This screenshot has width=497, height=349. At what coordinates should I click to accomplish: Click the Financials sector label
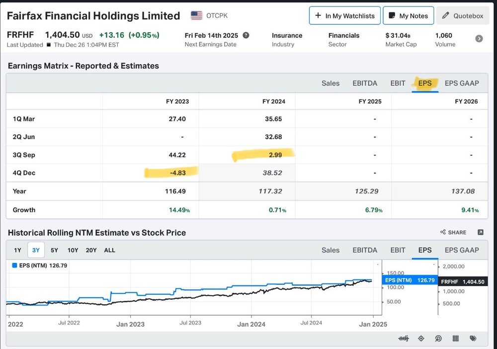coord(344,35)
